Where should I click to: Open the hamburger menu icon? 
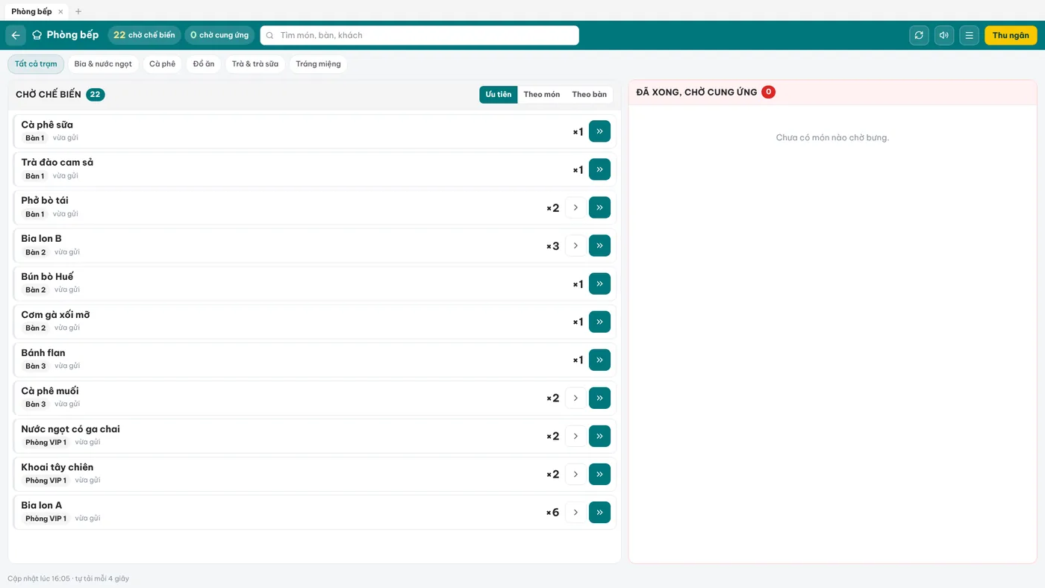[x=969, y=35]
